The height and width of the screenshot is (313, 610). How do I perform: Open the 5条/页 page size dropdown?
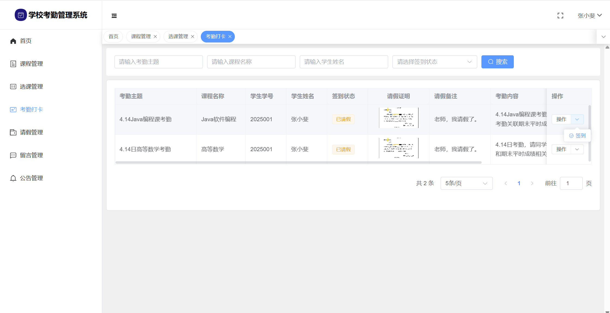[466, 183]
